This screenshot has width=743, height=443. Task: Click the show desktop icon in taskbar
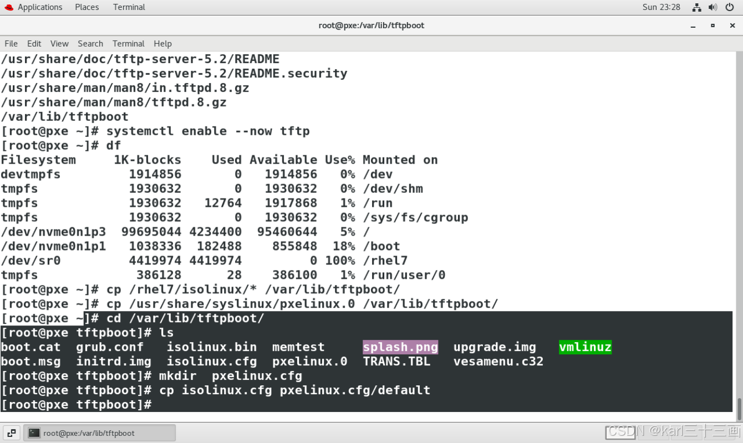pos(12,433)
